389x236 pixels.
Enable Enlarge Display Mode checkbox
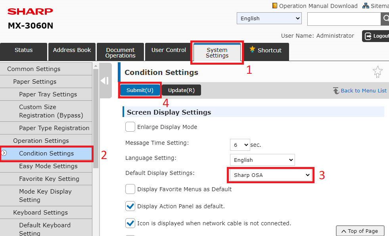tap(130, 127)
